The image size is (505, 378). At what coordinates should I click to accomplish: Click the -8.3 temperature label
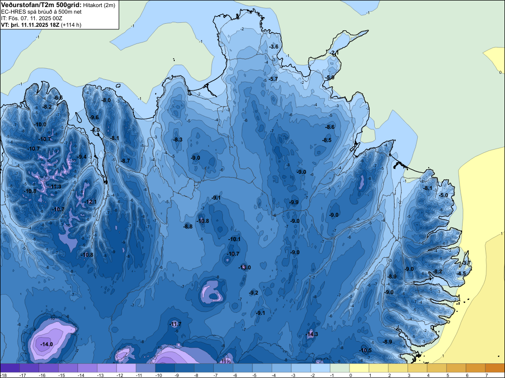click(178, 139)
